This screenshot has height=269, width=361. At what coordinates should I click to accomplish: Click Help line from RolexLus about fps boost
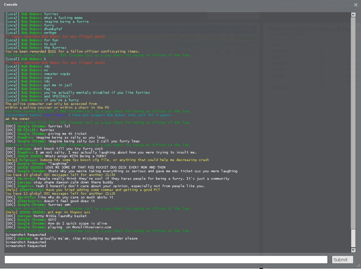point(107,160)
